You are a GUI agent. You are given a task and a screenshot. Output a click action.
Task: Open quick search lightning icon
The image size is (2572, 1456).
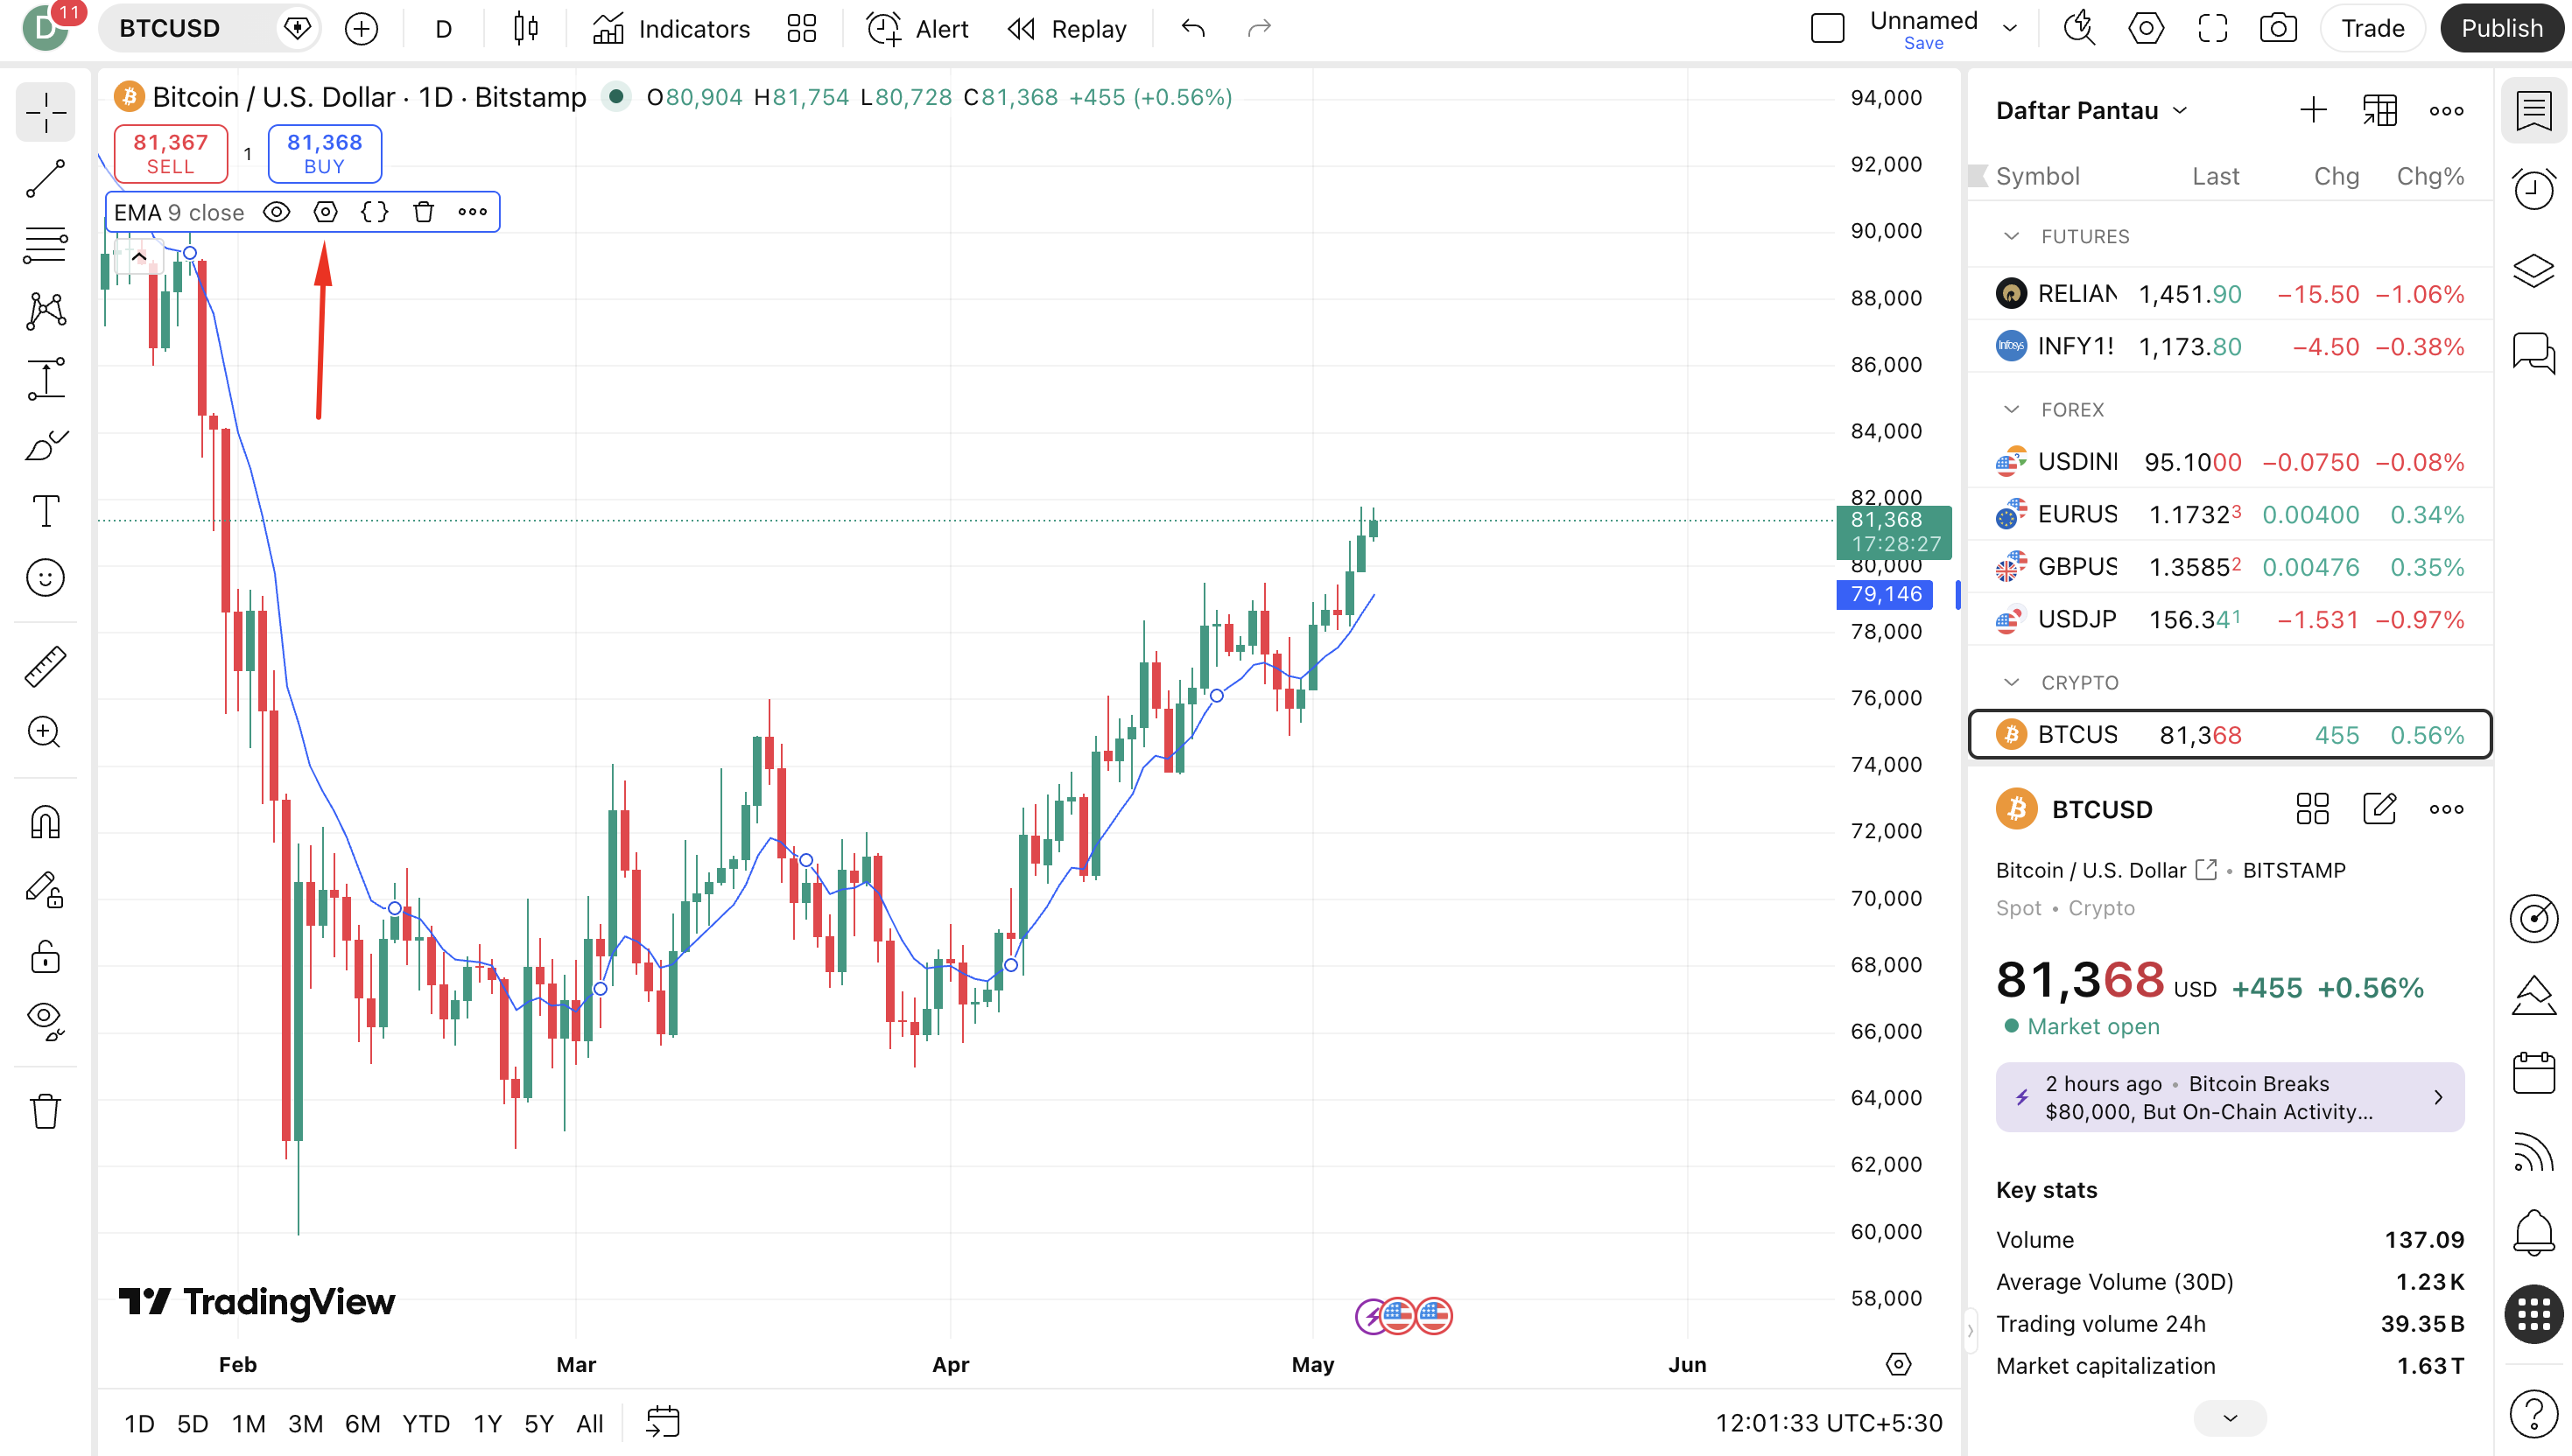click(2079, 29)
